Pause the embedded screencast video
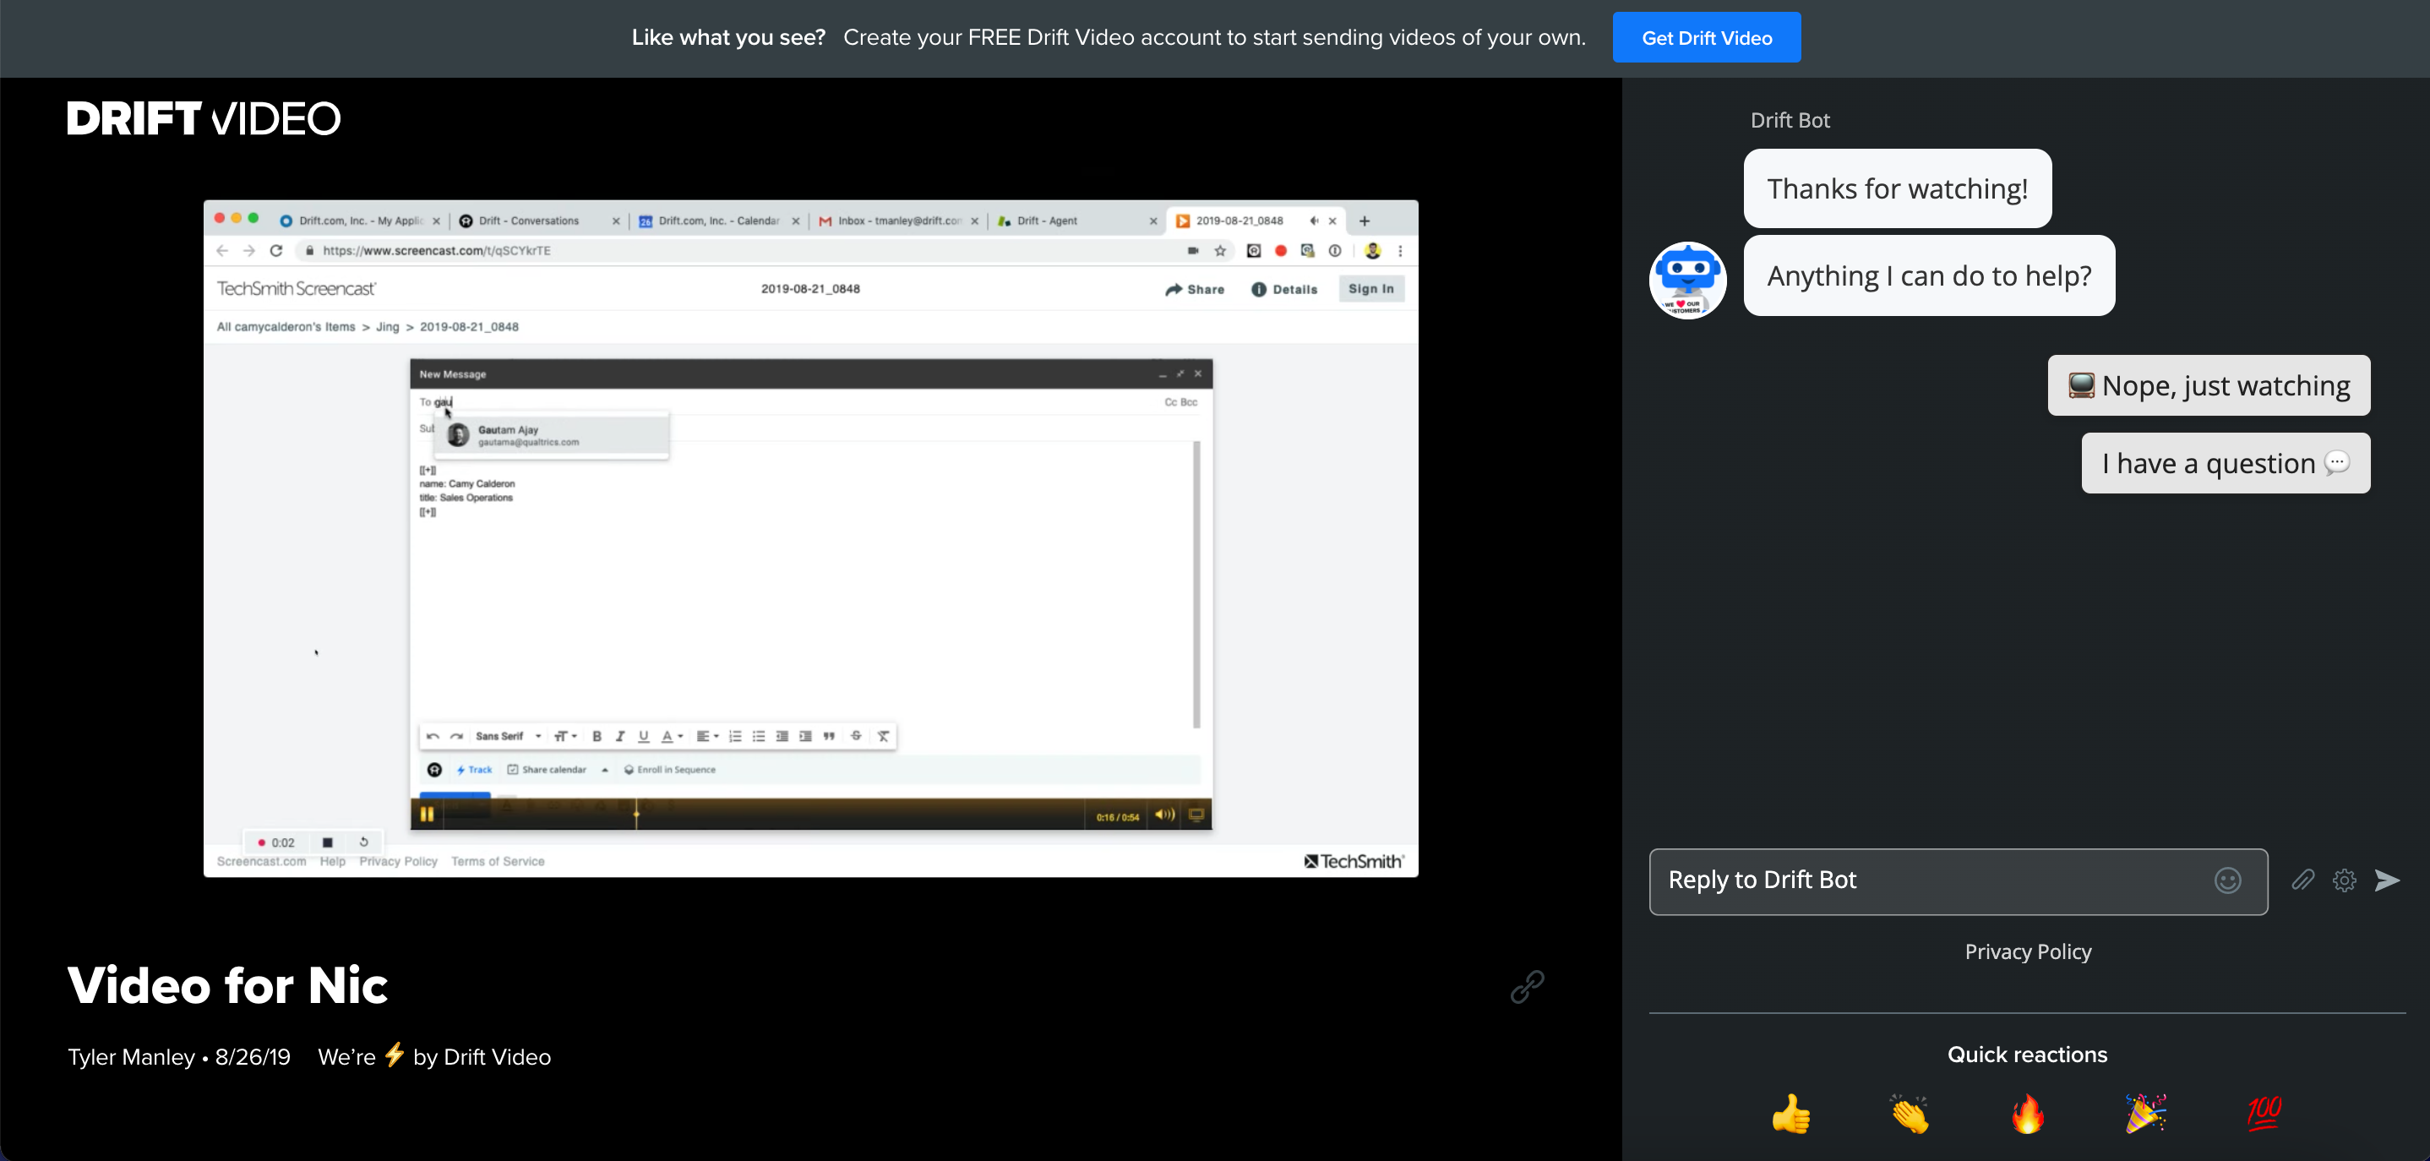The height and width of the screenshot is (1161, 2430). pyautogui.click(x=427, y=814)
